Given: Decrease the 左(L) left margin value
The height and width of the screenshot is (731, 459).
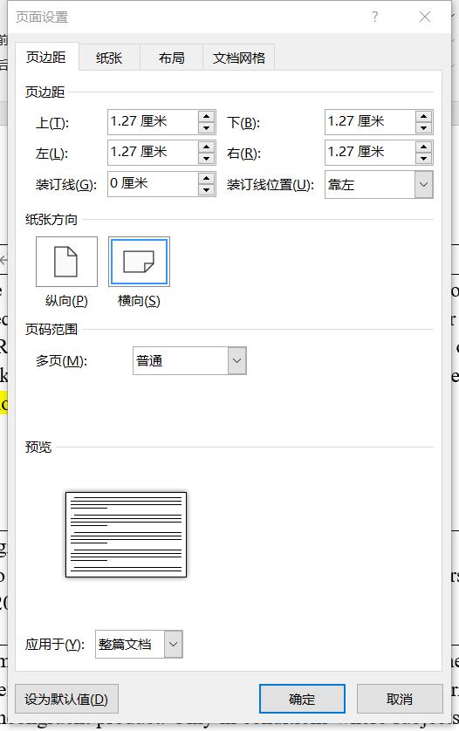Looking at the screenshot, I should point(206,159).
